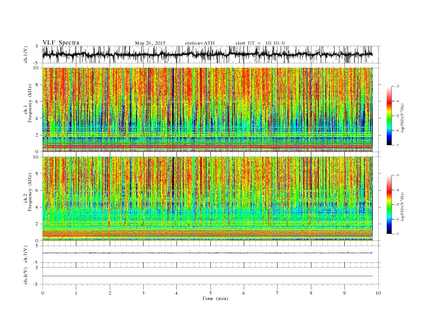Click time axis tick label "4"
This screenshot has width=426, height=329.
[x=176, y=293]
